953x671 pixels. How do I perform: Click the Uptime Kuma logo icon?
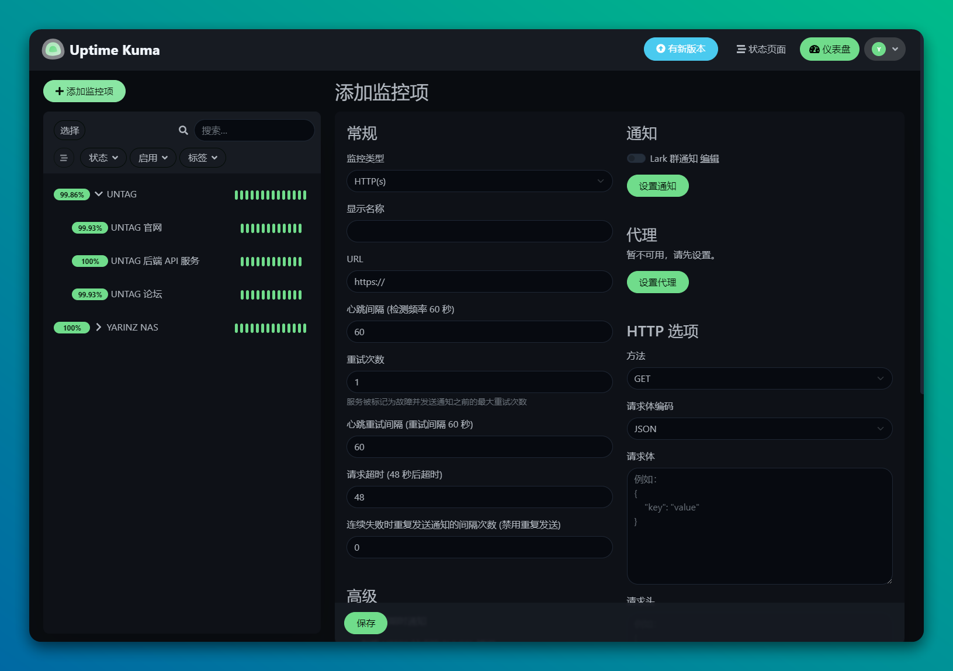coord(53,50)
